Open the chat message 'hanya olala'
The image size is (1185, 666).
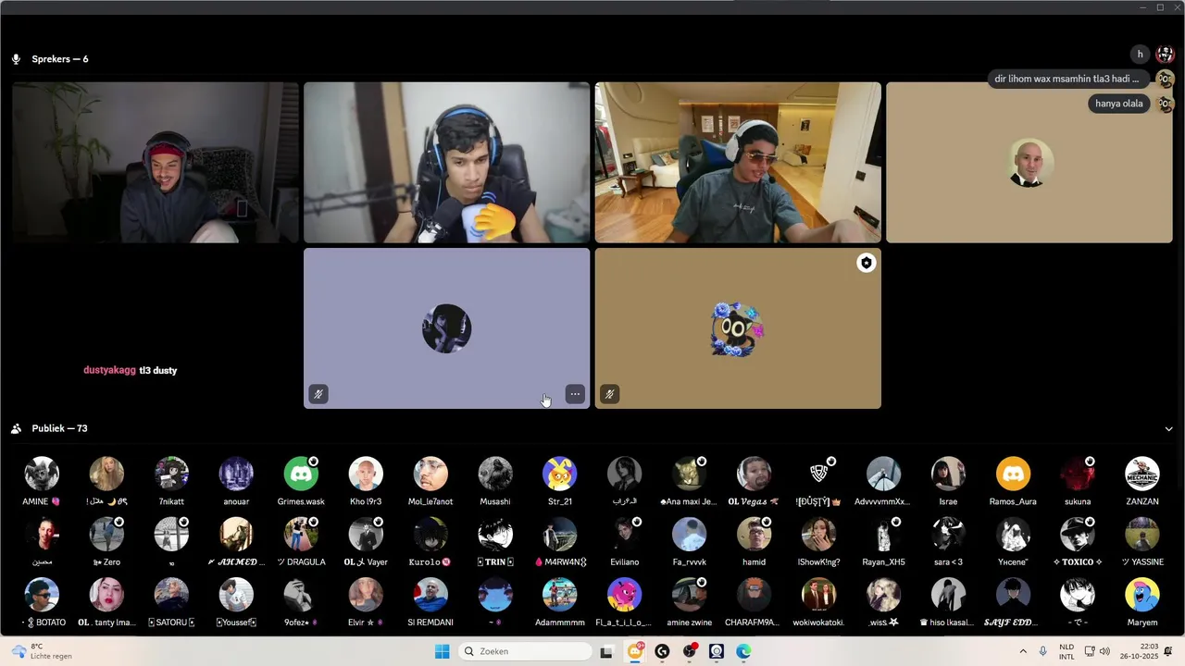click(x=1119, y=104)
